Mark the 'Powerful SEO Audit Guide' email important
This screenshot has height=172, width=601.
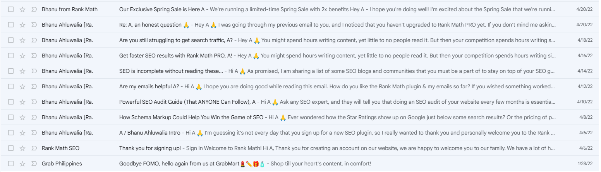34,102
